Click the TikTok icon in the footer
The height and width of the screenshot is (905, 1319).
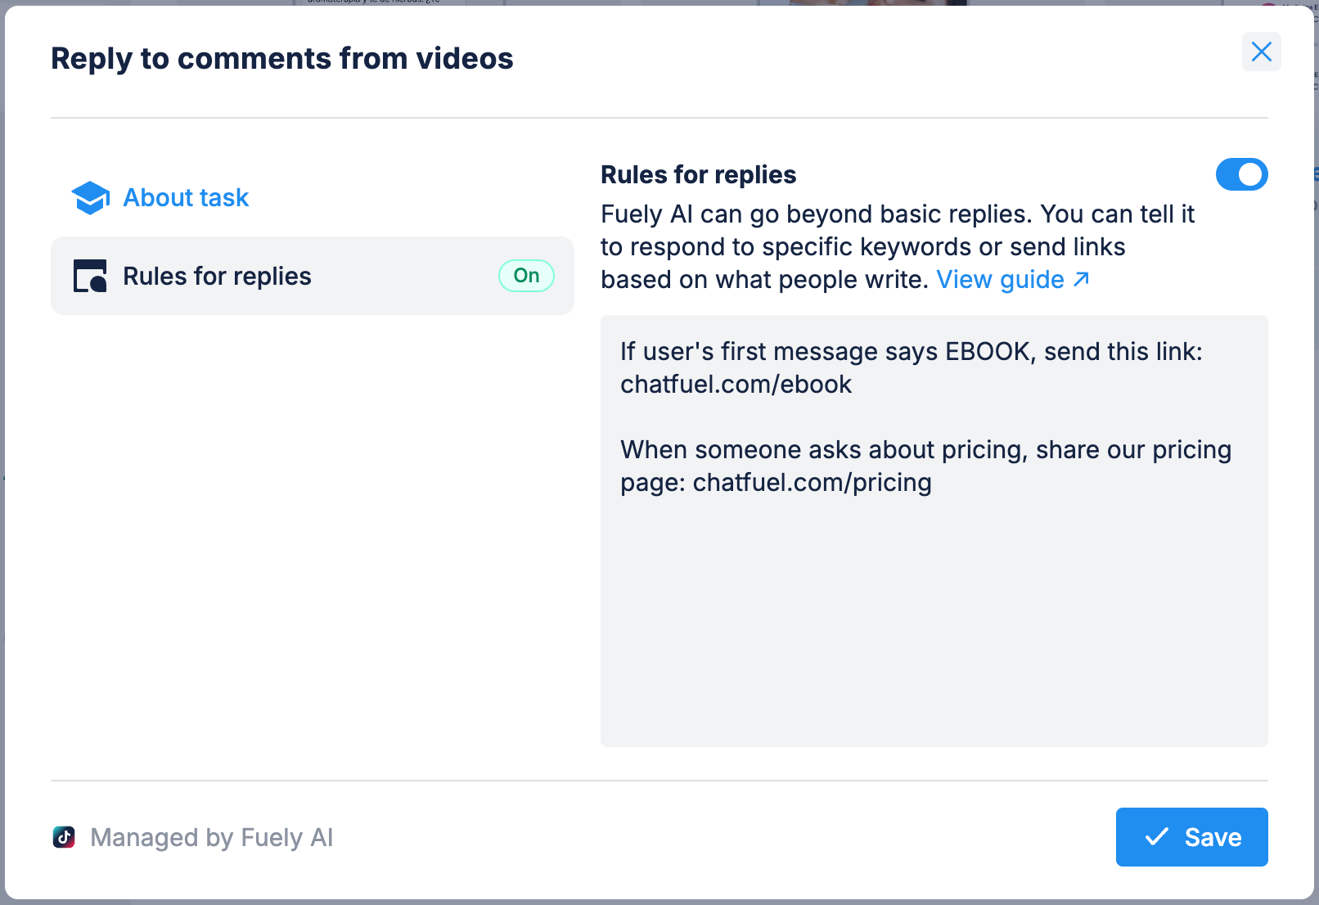[64, 837]
